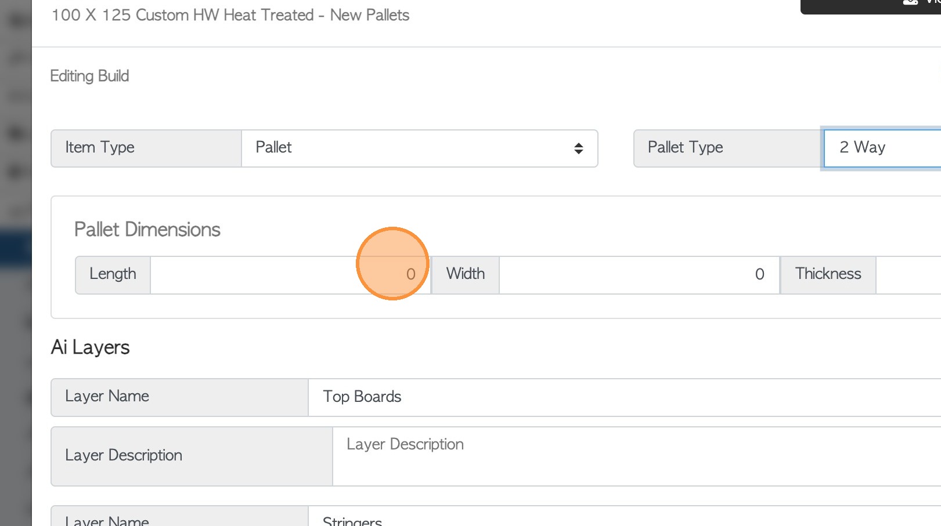Click the Pallet Dimensions heading

pyautogui.click(x=147, y=230)
